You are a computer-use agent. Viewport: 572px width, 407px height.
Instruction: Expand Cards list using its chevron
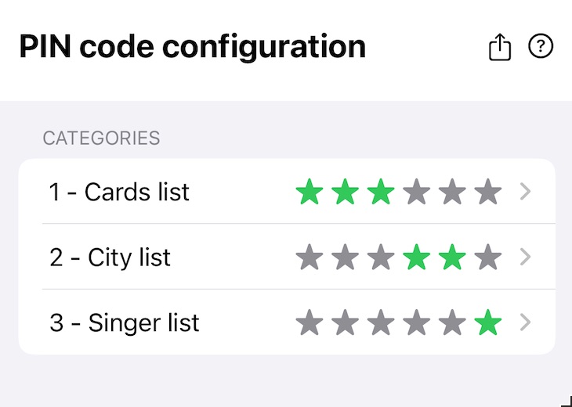coord(525,192)
